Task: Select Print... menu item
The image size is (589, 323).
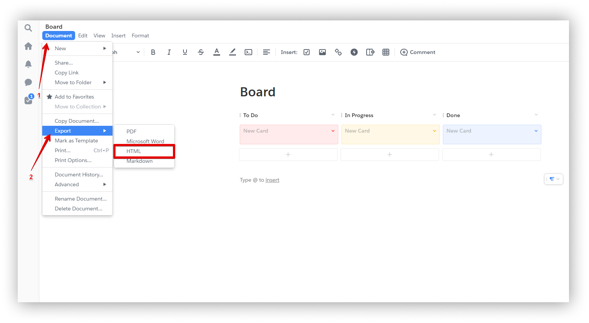Action: tap(77, 150)
